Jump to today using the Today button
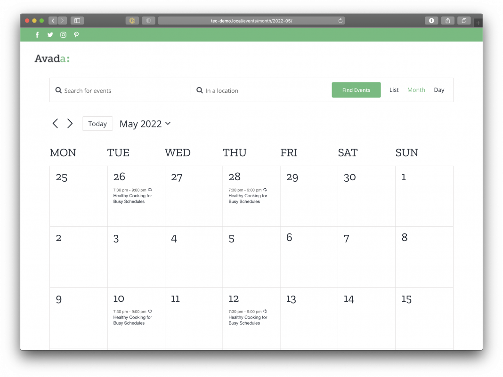Screen dimensions: 503x377 tap(97, 123)
